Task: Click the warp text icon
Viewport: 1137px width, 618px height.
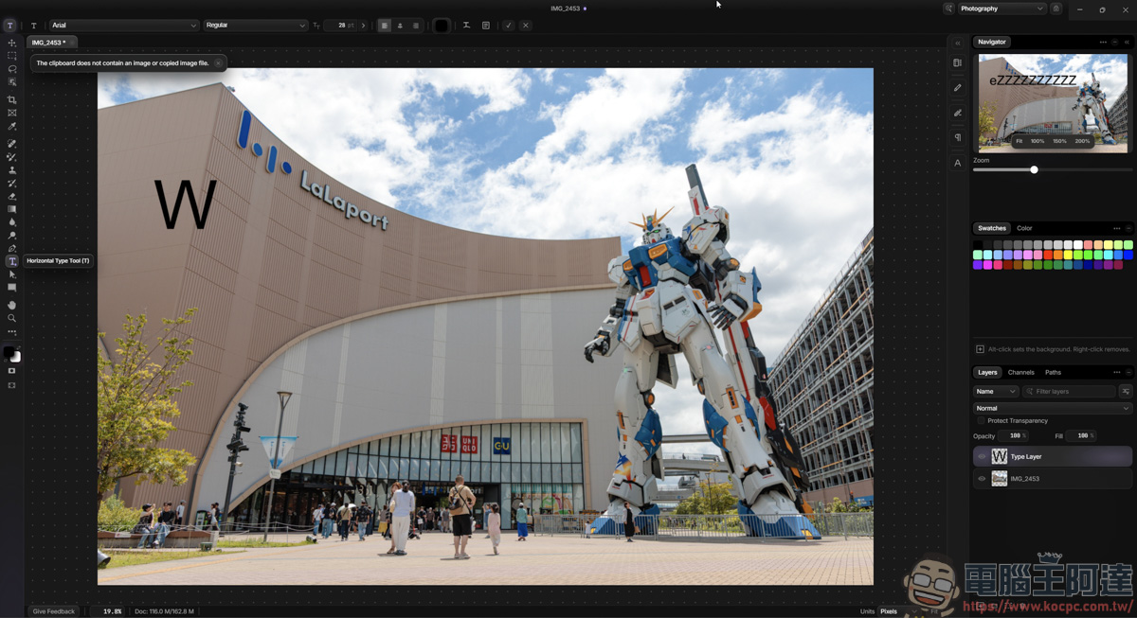Action: [x=466, y=26]
